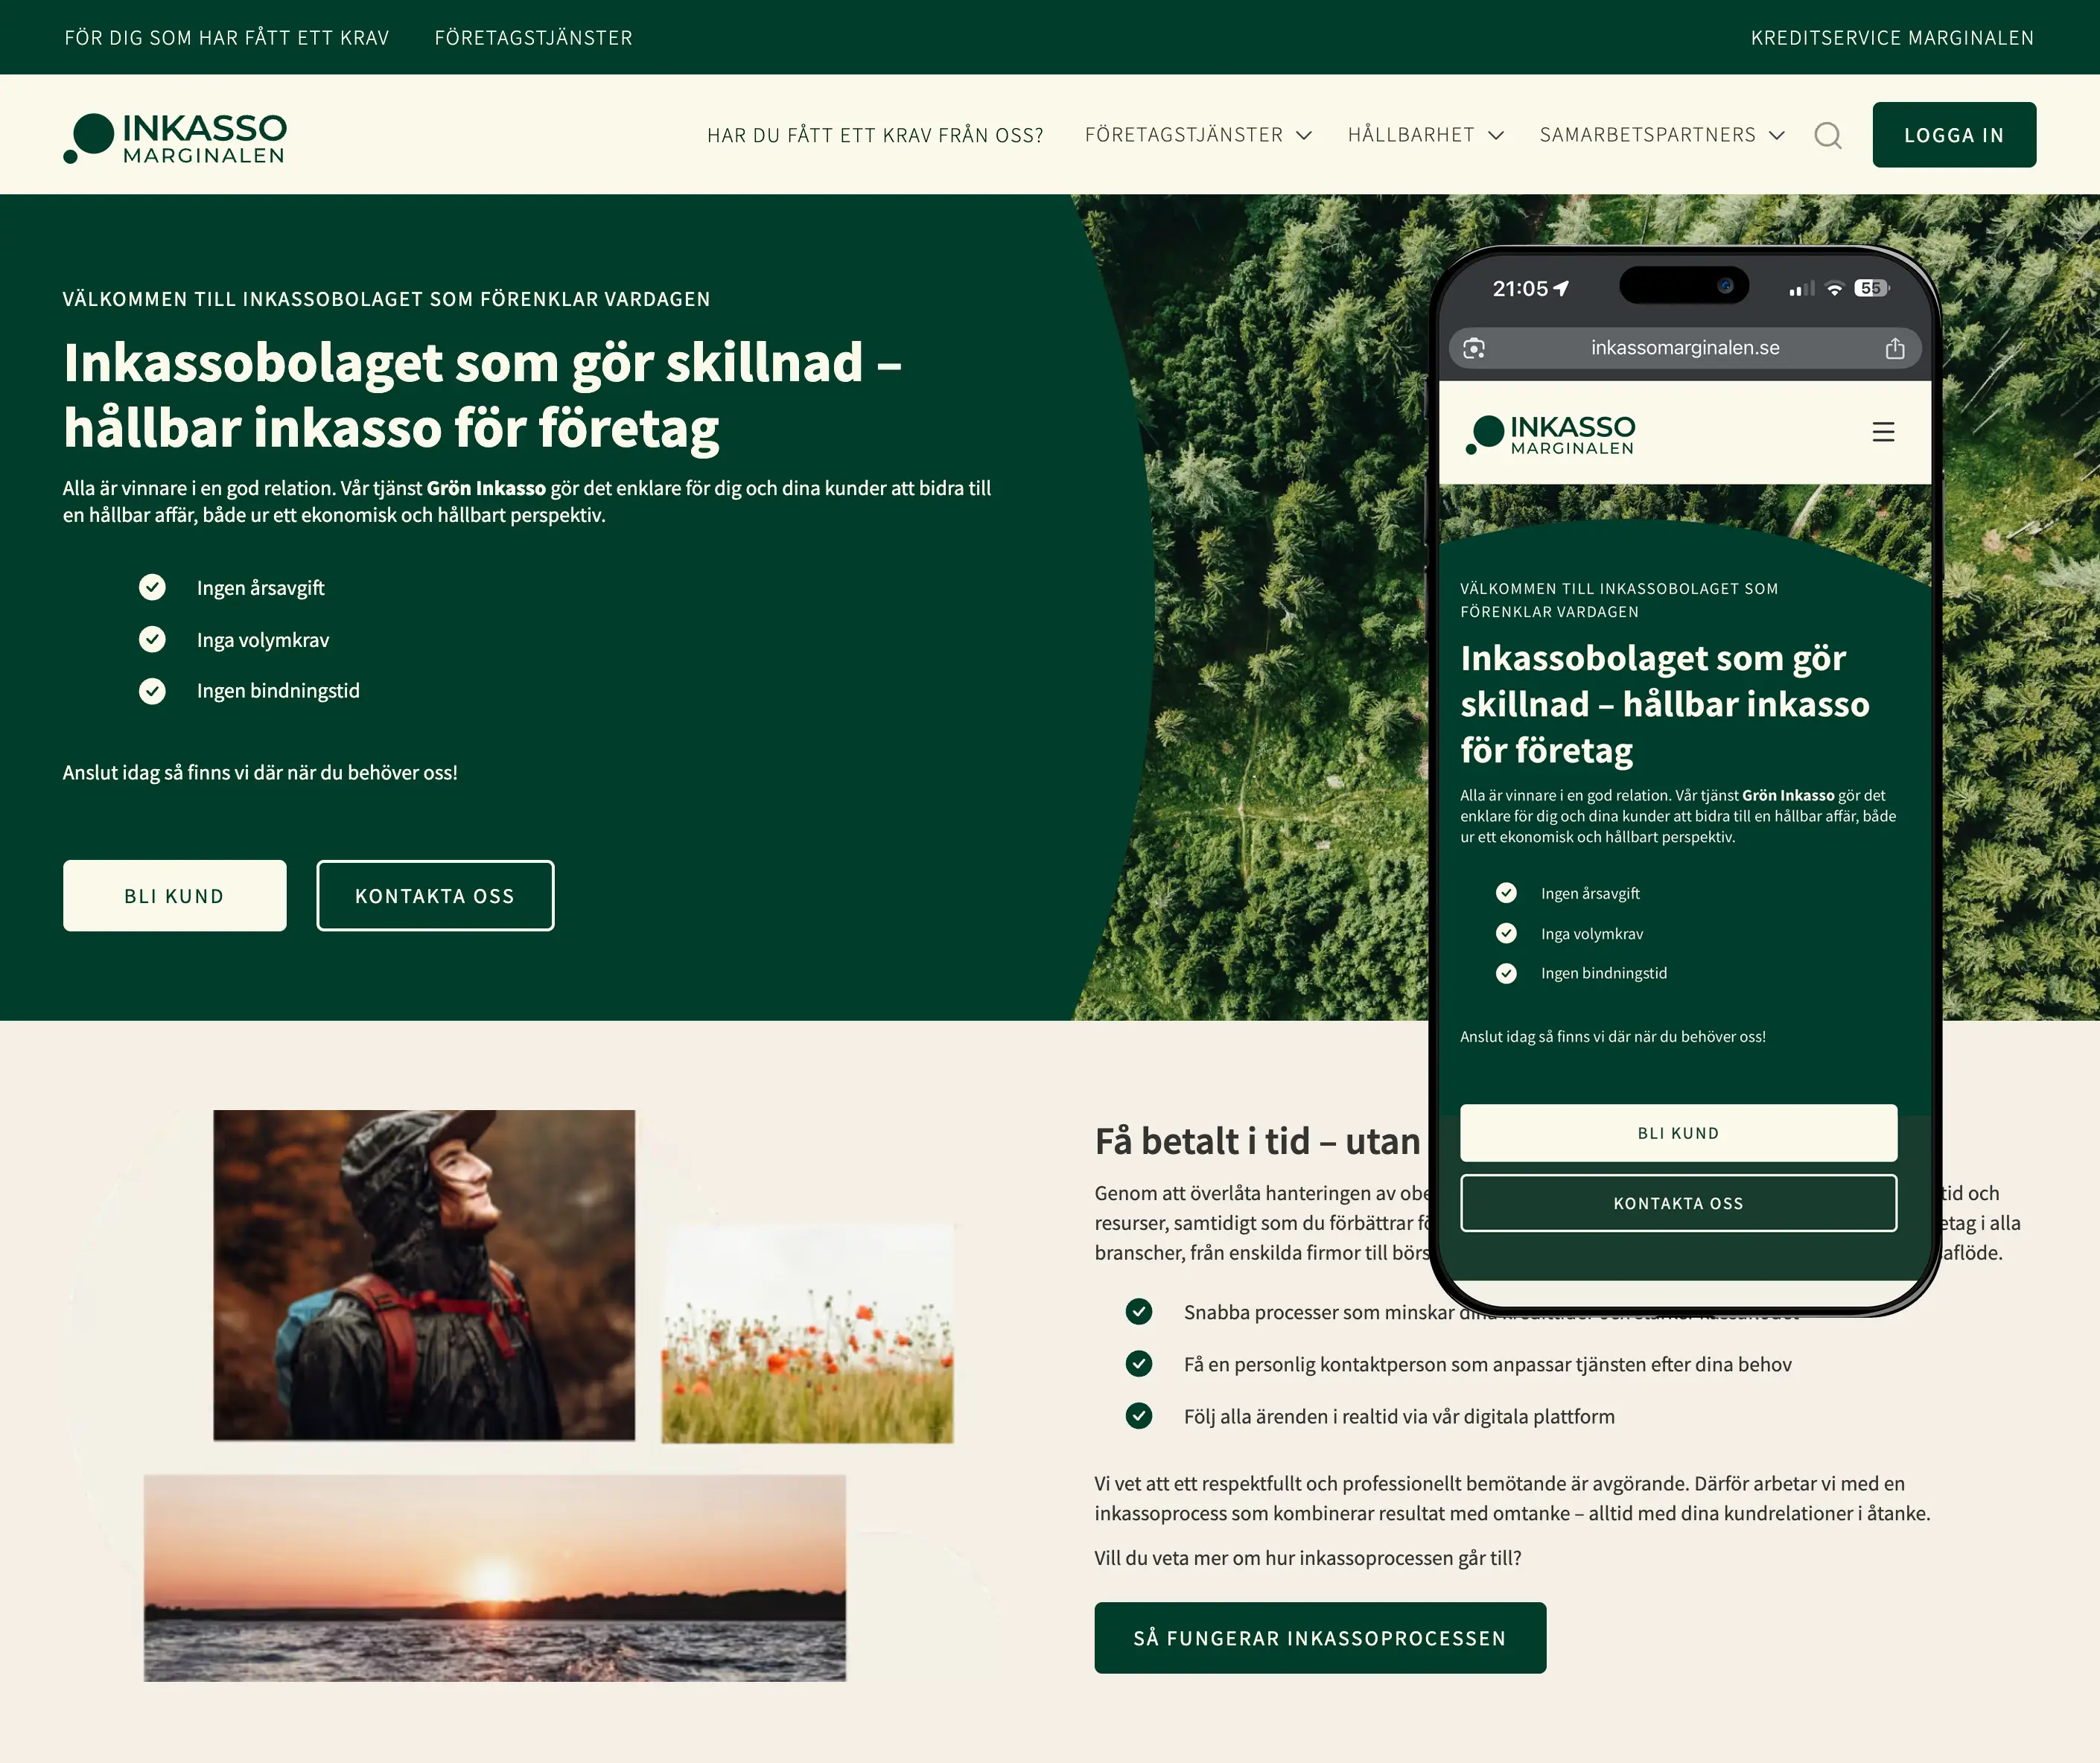
Task: Expand the Samarbetspartners dropdown menu
Action: (1662, 135)
